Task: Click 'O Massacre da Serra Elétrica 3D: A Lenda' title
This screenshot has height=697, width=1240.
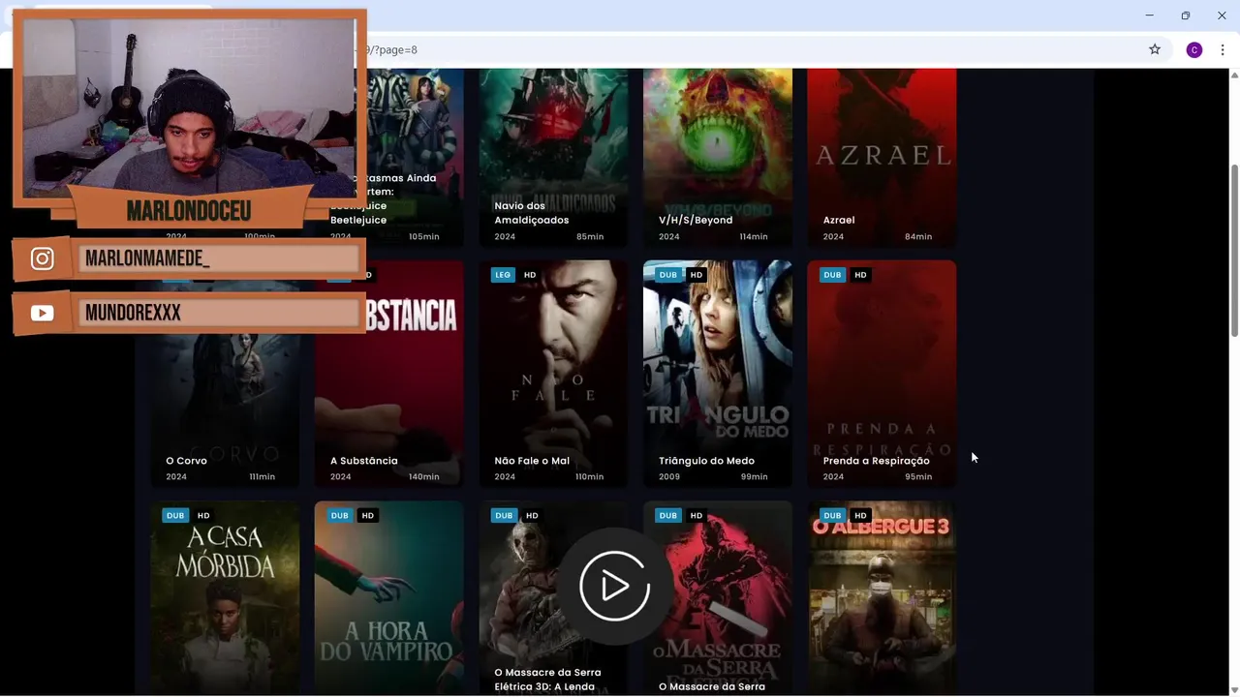Action: (x=547, y=680)
